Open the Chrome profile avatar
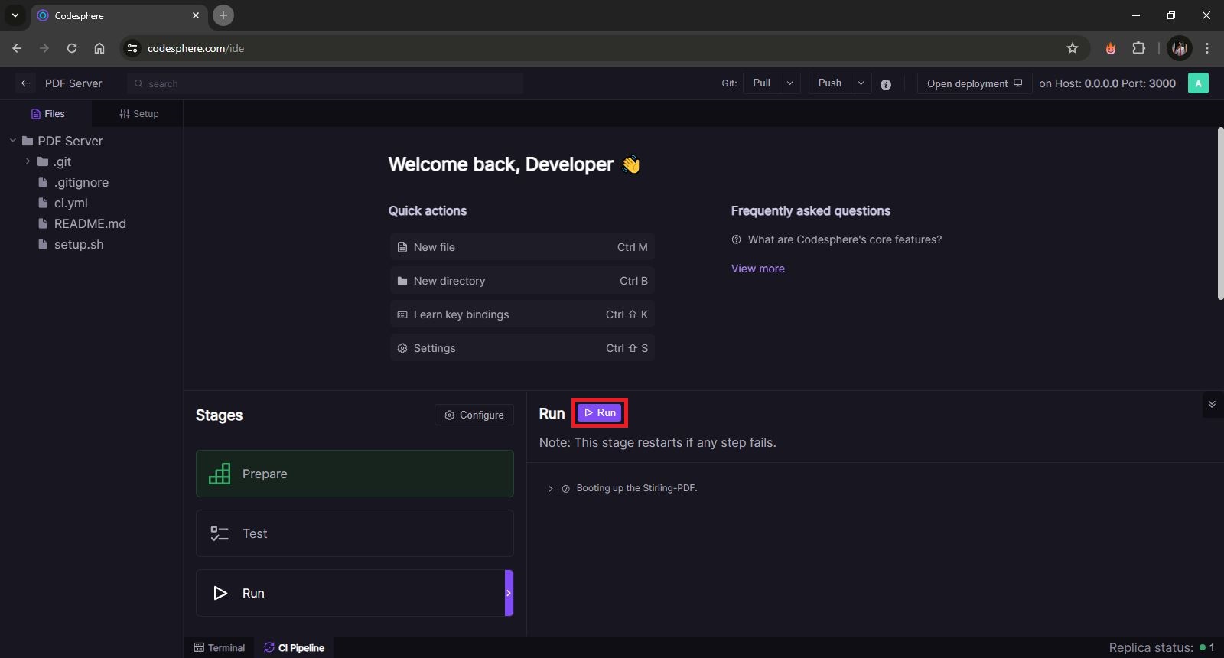 pyautogui.click(x=1180, y=48)
